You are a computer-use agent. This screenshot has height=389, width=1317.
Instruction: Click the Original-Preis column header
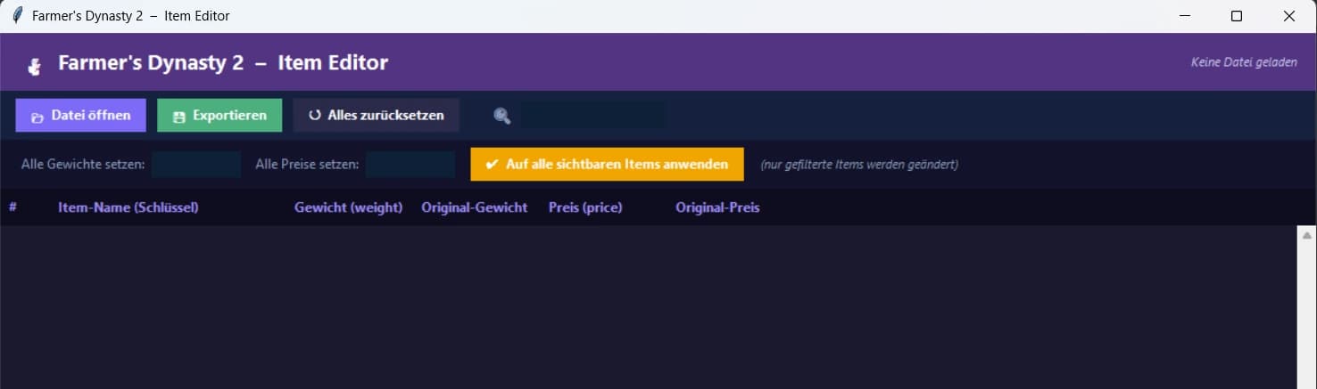[x=717, y=207]
